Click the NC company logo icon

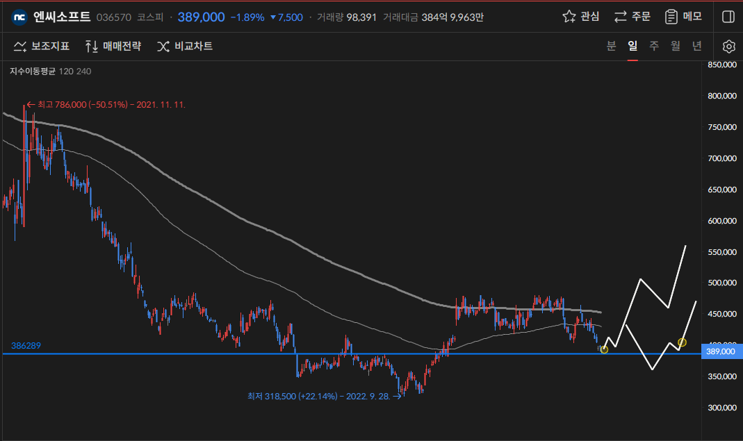[x=19, y=17]
